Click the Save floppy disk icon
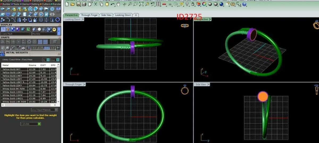Screen dimensions: 319x143 pos(78,4)
